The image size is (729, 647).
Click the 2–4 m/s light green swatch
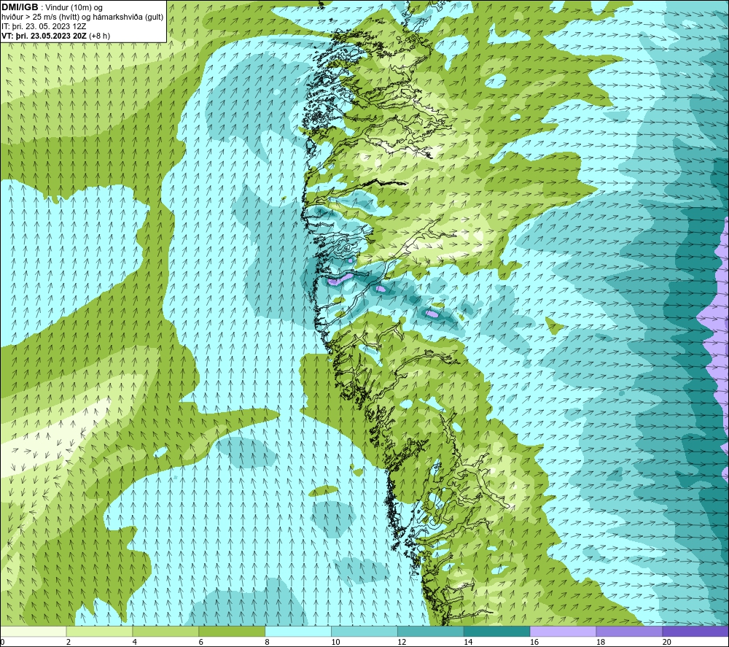tap(99, 631)
